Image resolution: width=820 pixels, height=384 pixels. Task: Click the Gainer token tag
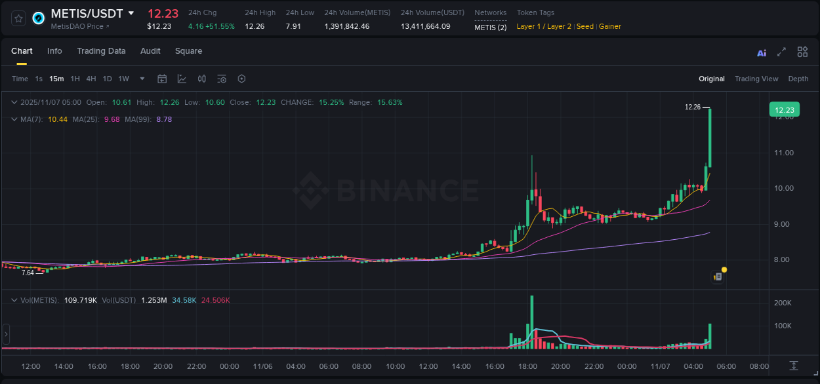coord(609,26)
